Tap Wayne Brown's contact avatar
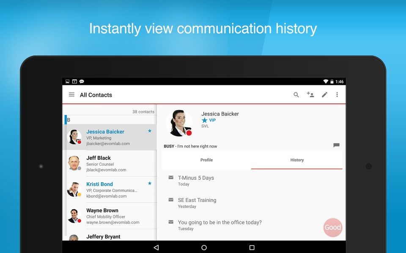Screen dimensions: 406x253 click(x=74, y=216)
